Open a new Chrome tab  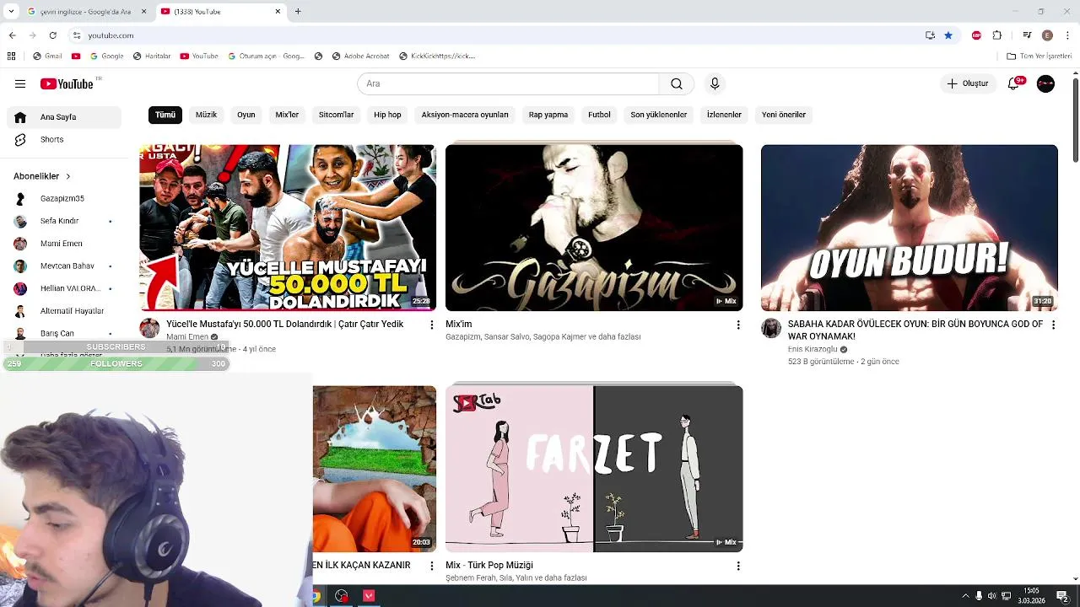click(298, 12)
